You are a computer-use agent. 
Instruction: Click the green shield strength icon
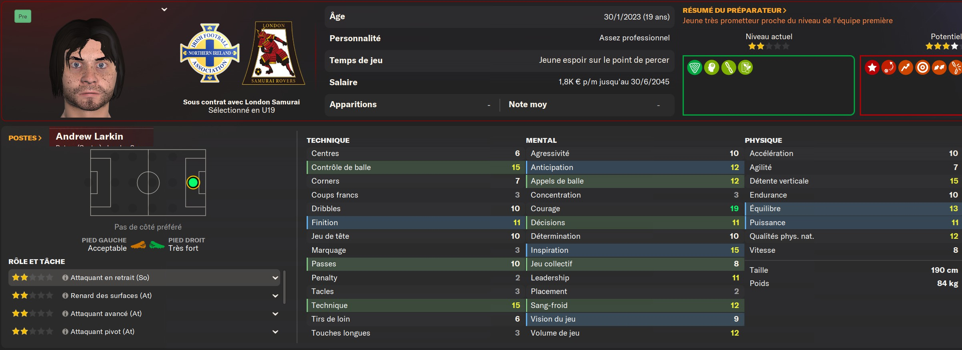pyautogui.click(x=695, y=68)
